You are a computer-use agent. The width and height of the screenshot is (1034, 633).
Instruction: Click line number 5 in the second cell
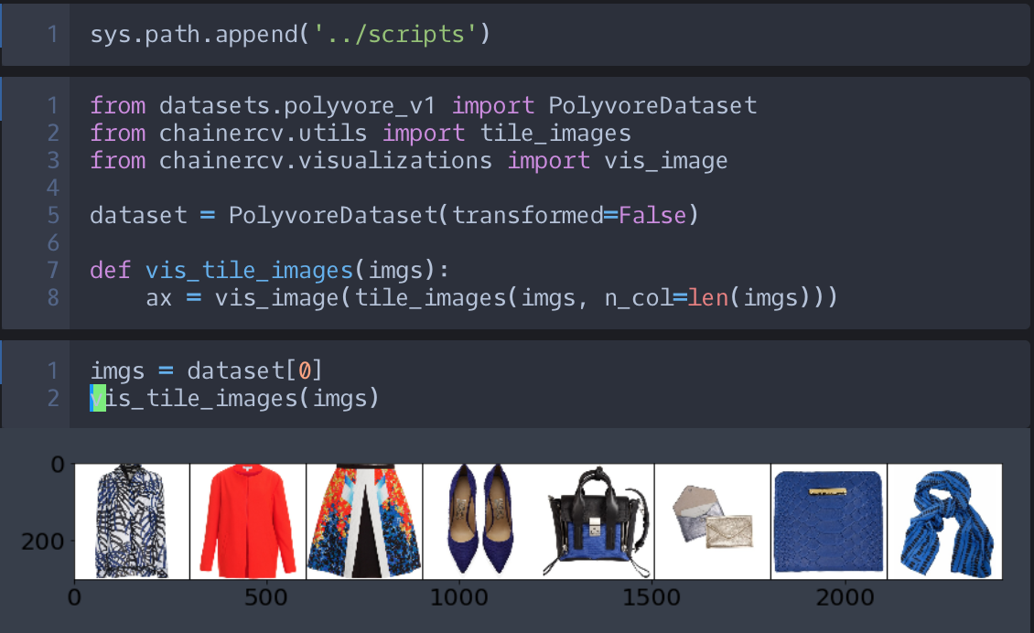pos(52,215)
